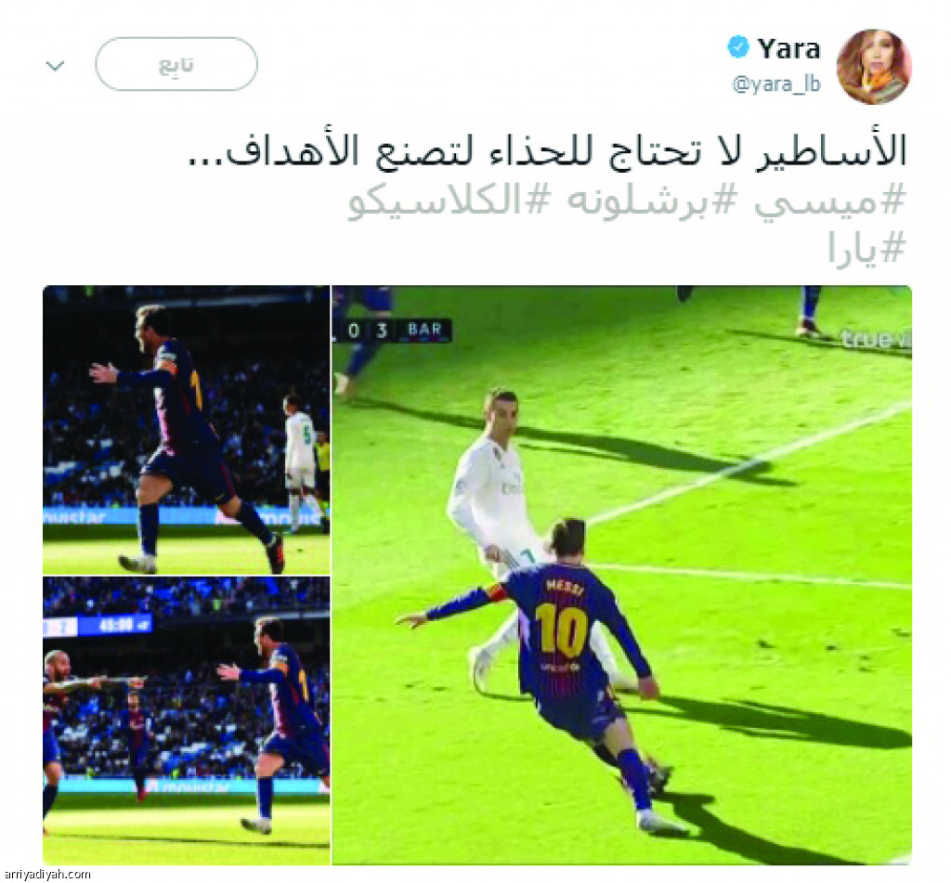Open the large Messi number 10 photo
This screenshot has width=951, height=883.
click(621, 575)
